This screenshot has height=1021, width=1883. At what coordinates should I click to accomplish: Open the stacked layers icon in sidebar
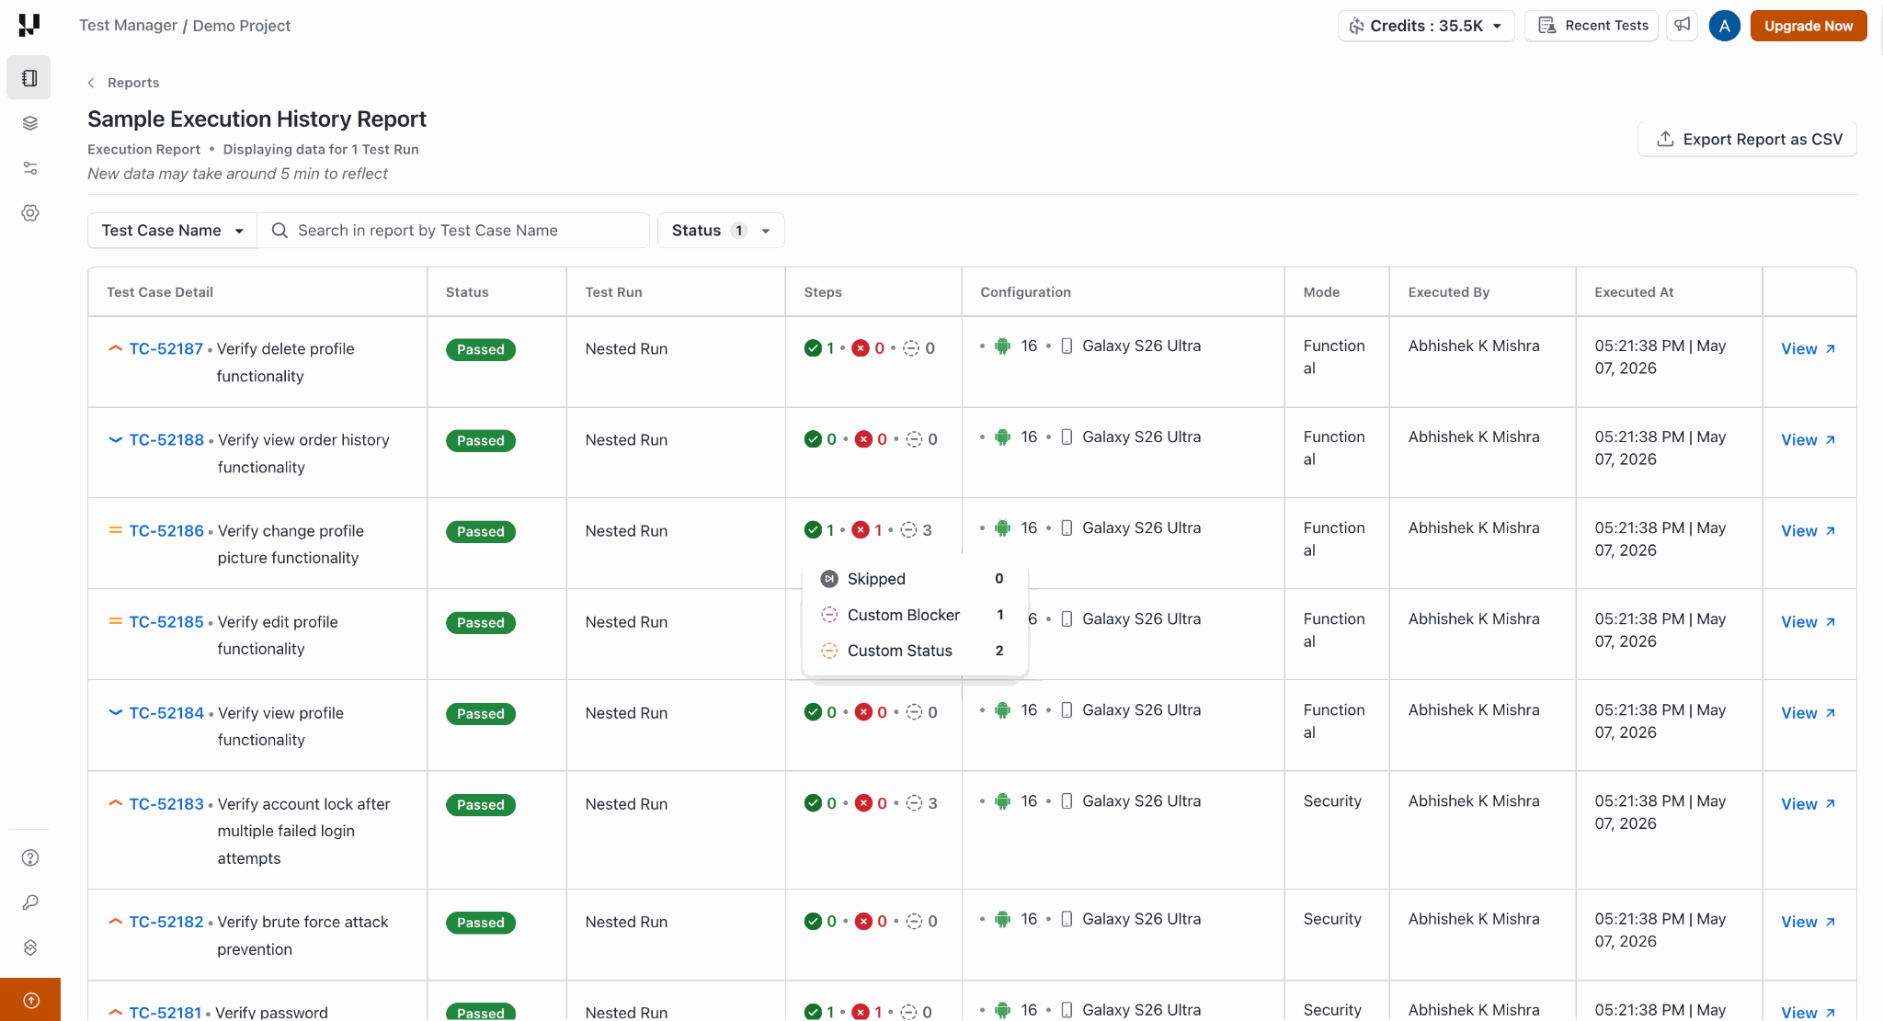point(30,123)
